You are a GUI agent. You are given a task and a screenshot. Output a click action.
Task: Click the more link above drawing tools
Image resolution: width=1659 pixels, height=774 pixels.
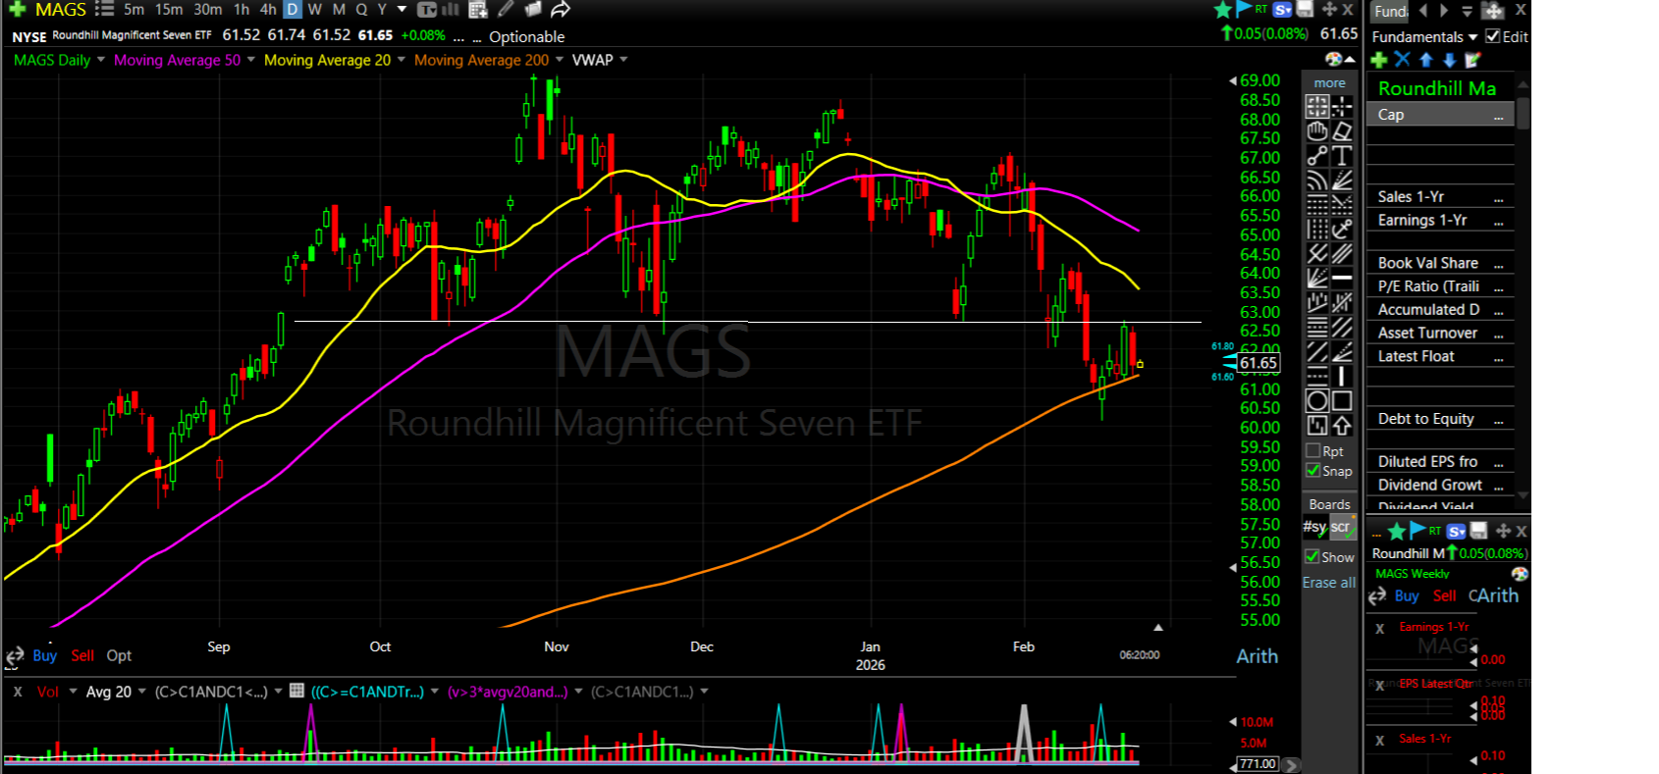[1330, 83]
